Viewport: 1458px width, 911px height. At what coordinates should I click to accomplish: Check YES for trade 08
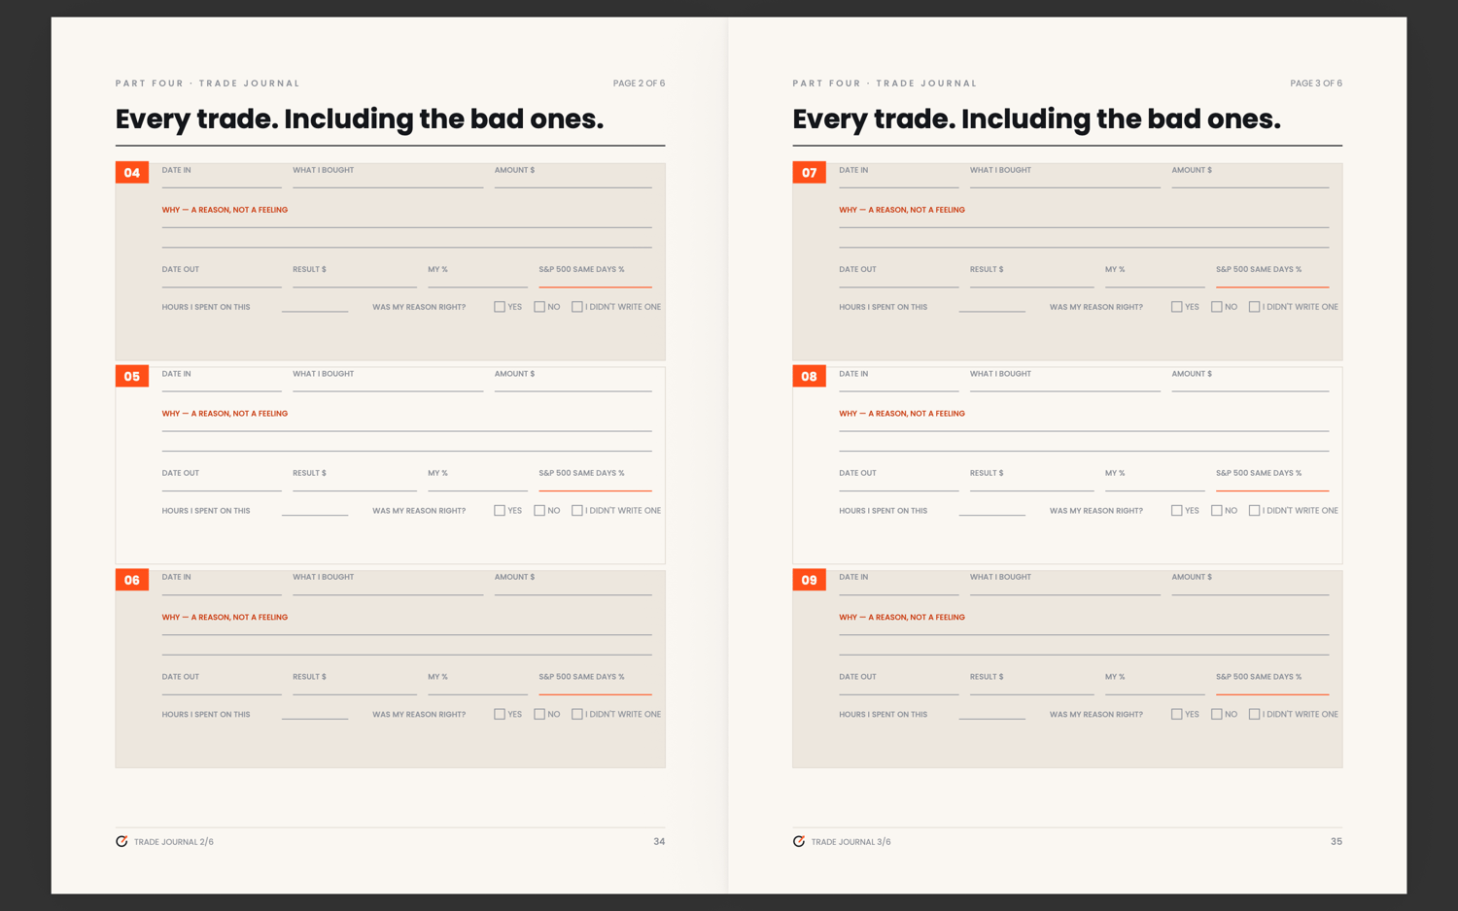(1177, 511)
